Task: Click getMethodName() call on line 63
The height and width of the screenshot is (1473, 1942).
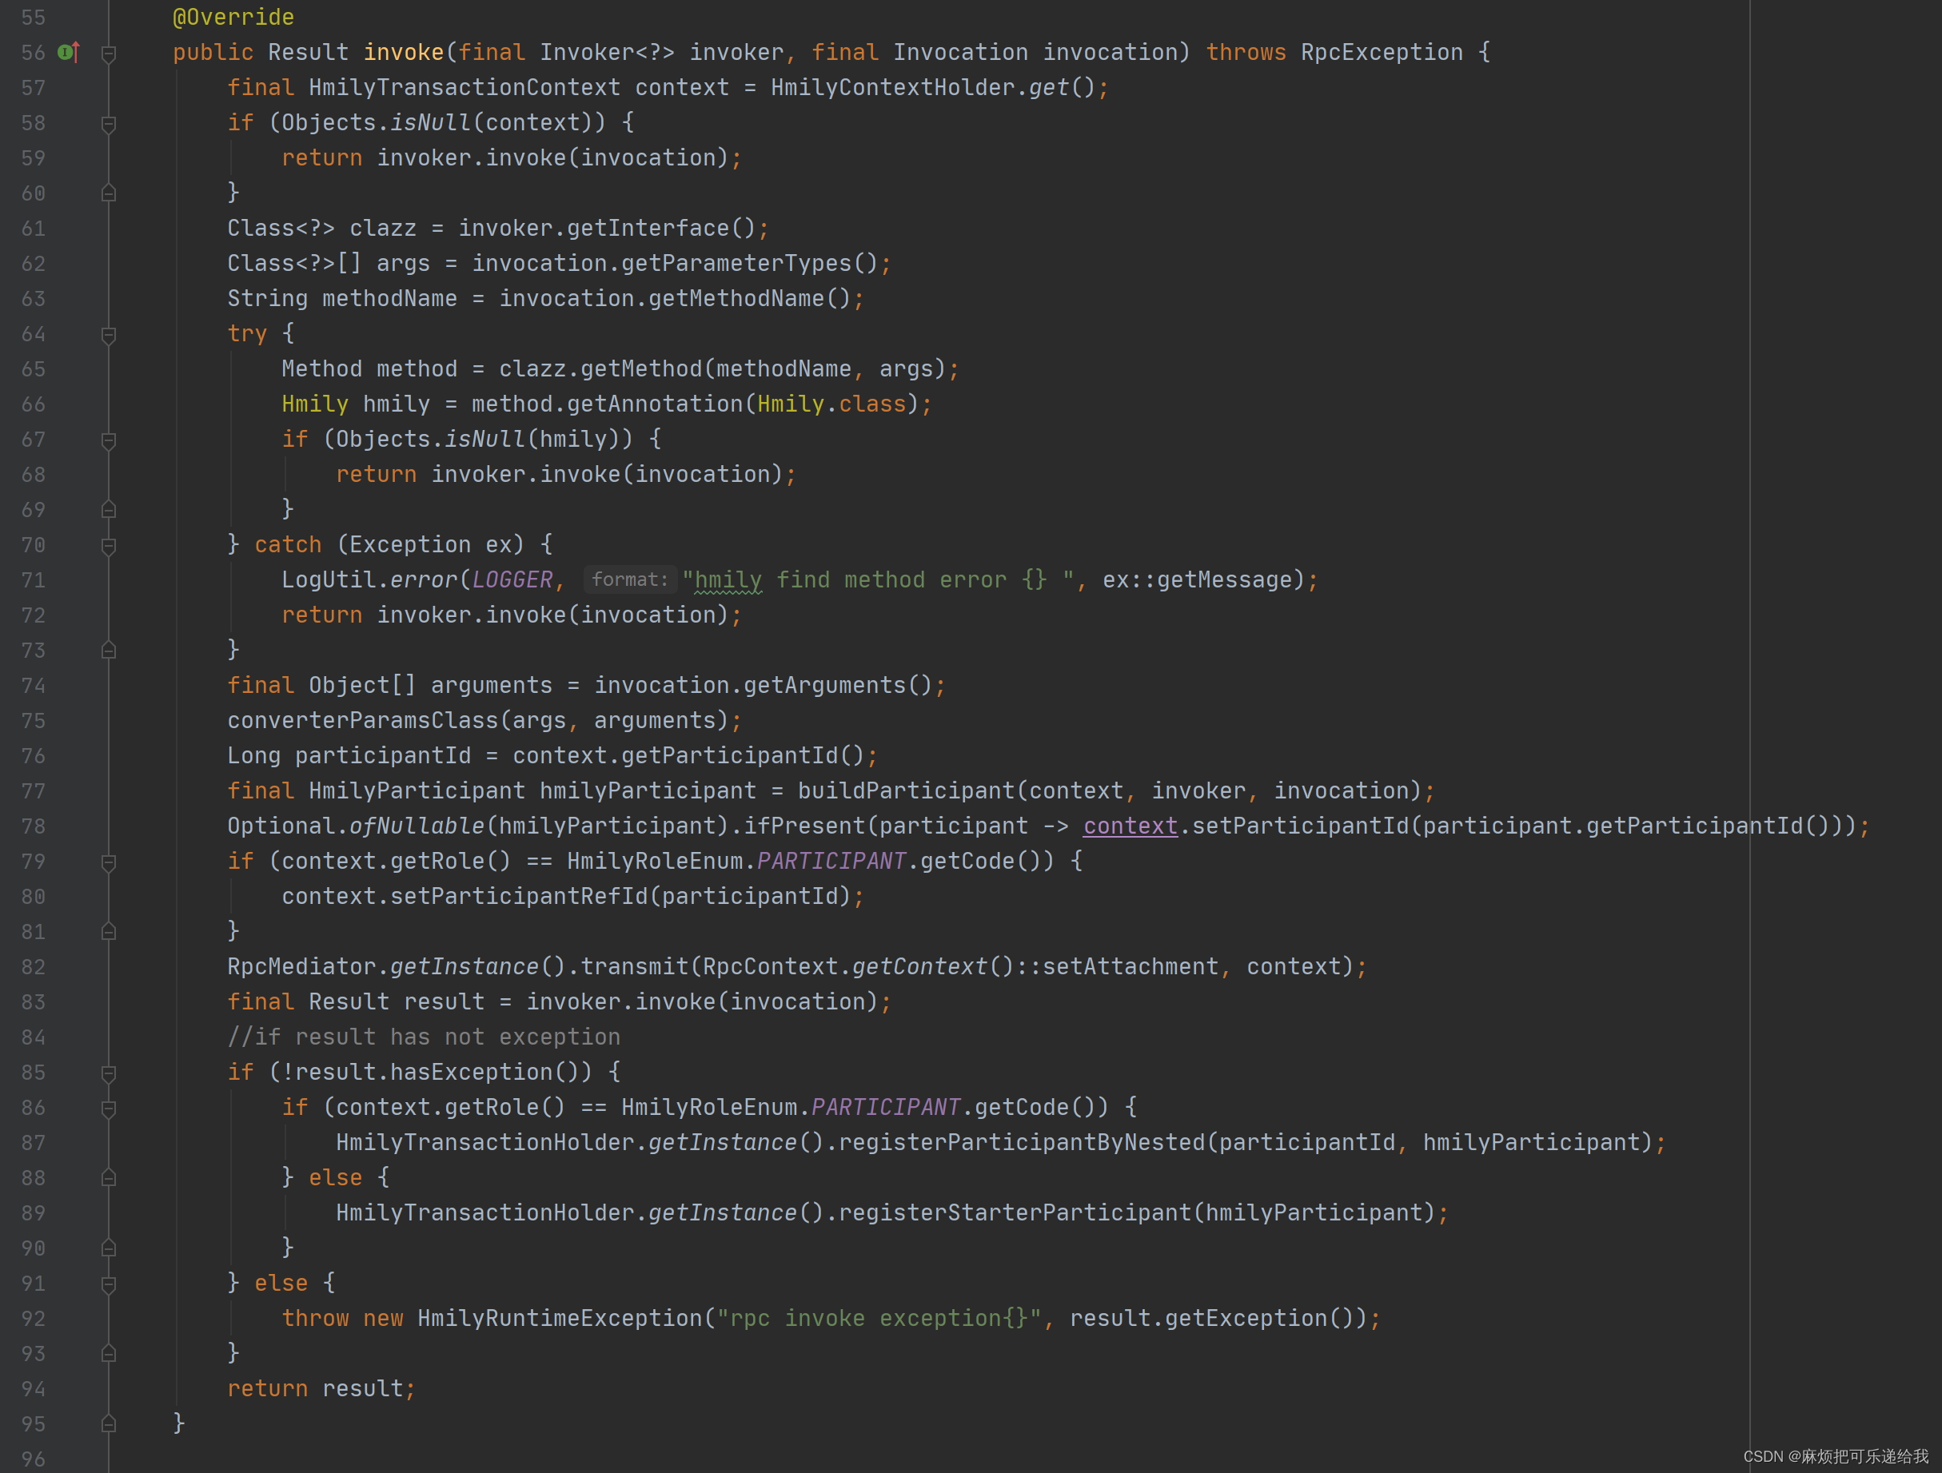Action: pos(750,298)
